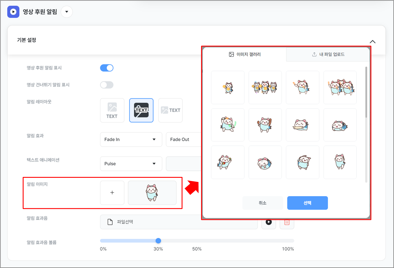Viewport: 394px width, 268px height.
Task: Click the 50% volume label
Action: (197, 249)
